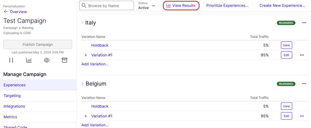Open the Italy Variation #1 options menu
Screen dimensions: 311x128
302,55
